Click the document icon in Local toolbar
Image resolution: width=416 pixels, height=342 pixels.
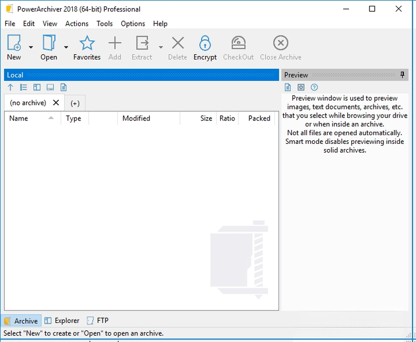pyautogui.click(x=64, y=87)
